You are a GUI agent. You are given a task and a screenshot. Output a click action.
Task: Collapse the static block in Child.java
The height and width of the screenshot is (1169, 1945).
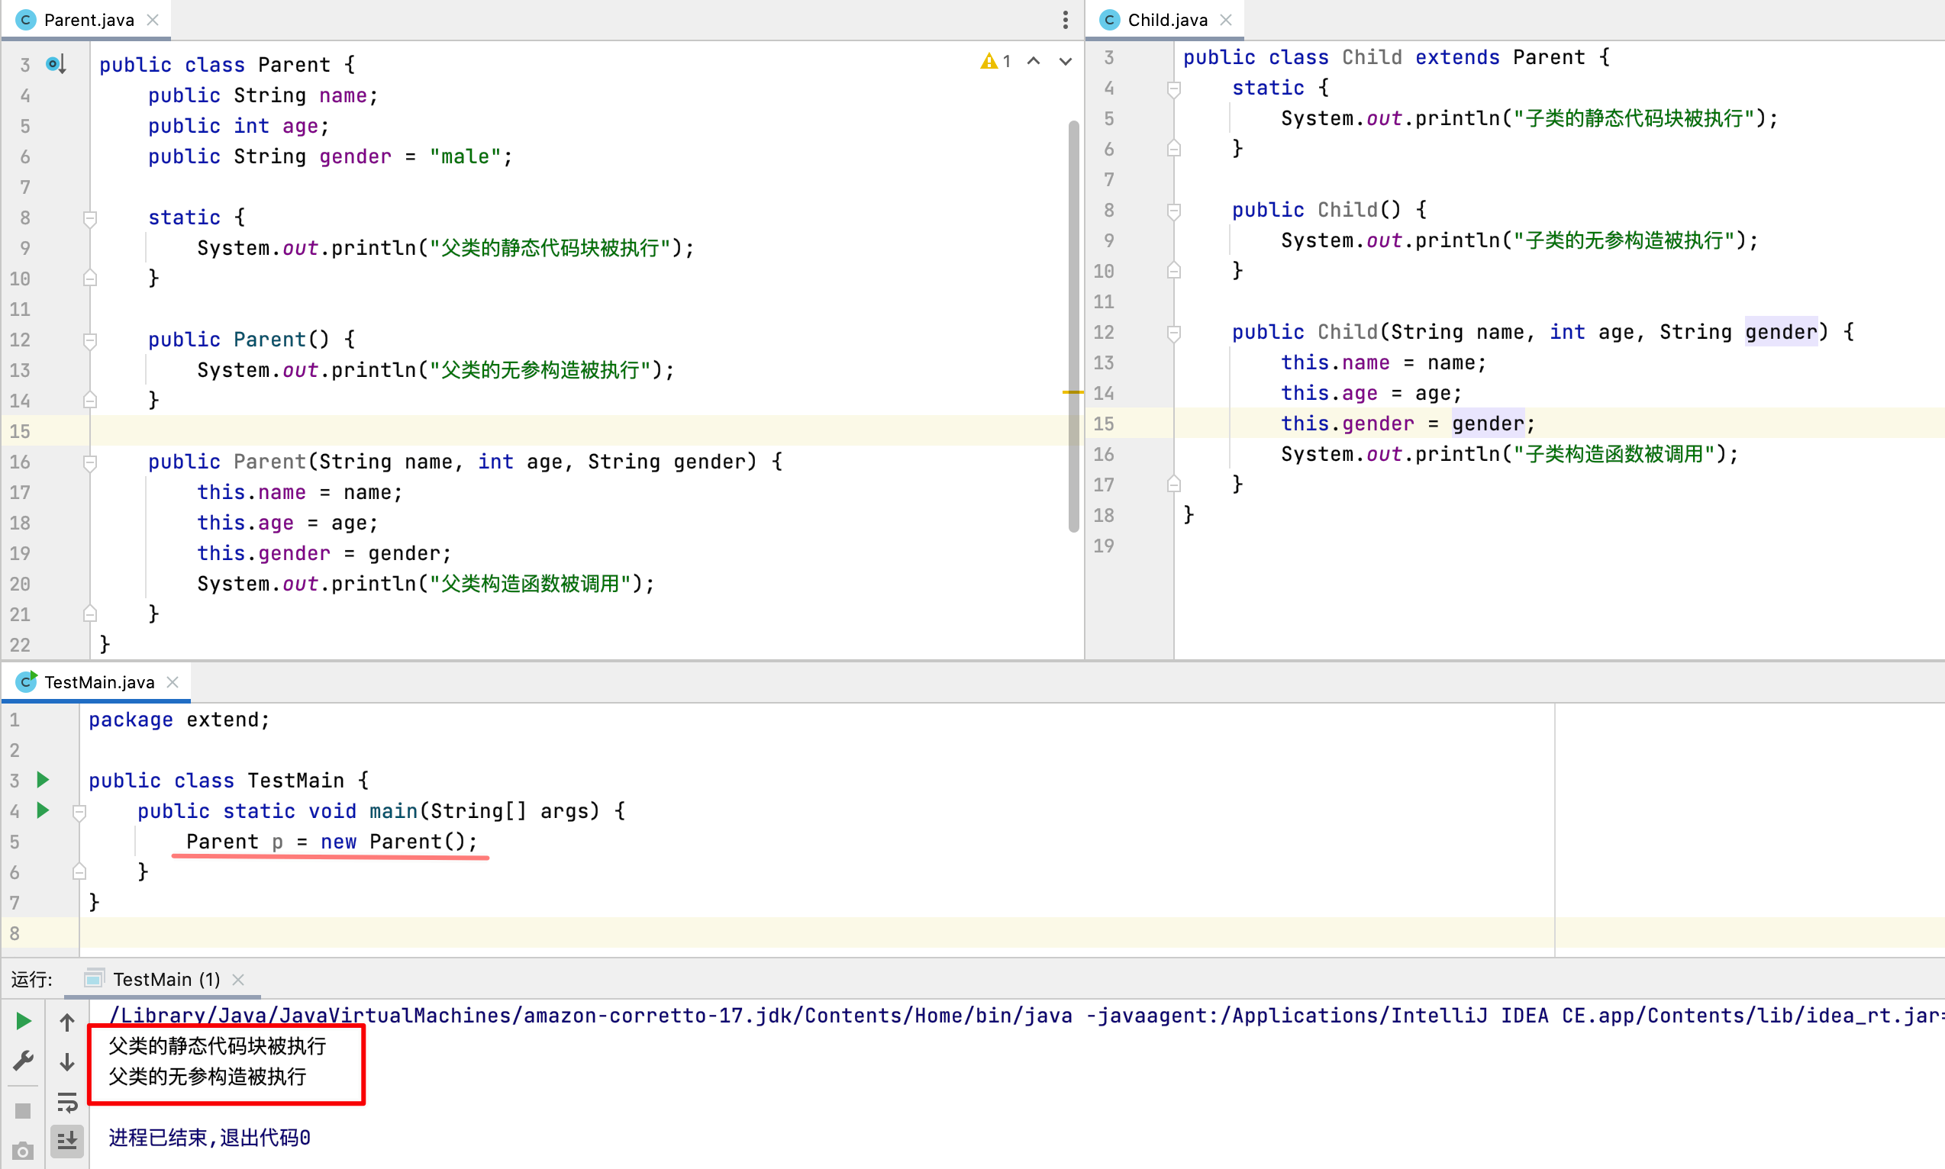pyautogui.click(x=1174, y=89)
